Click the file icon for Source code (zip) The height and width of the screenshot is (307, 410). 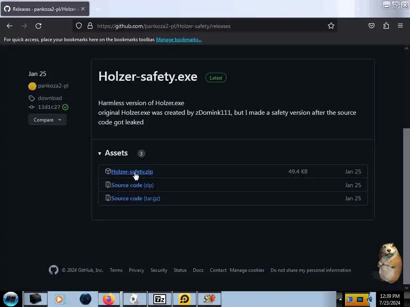pyautogui.click(x=108, y=185)
